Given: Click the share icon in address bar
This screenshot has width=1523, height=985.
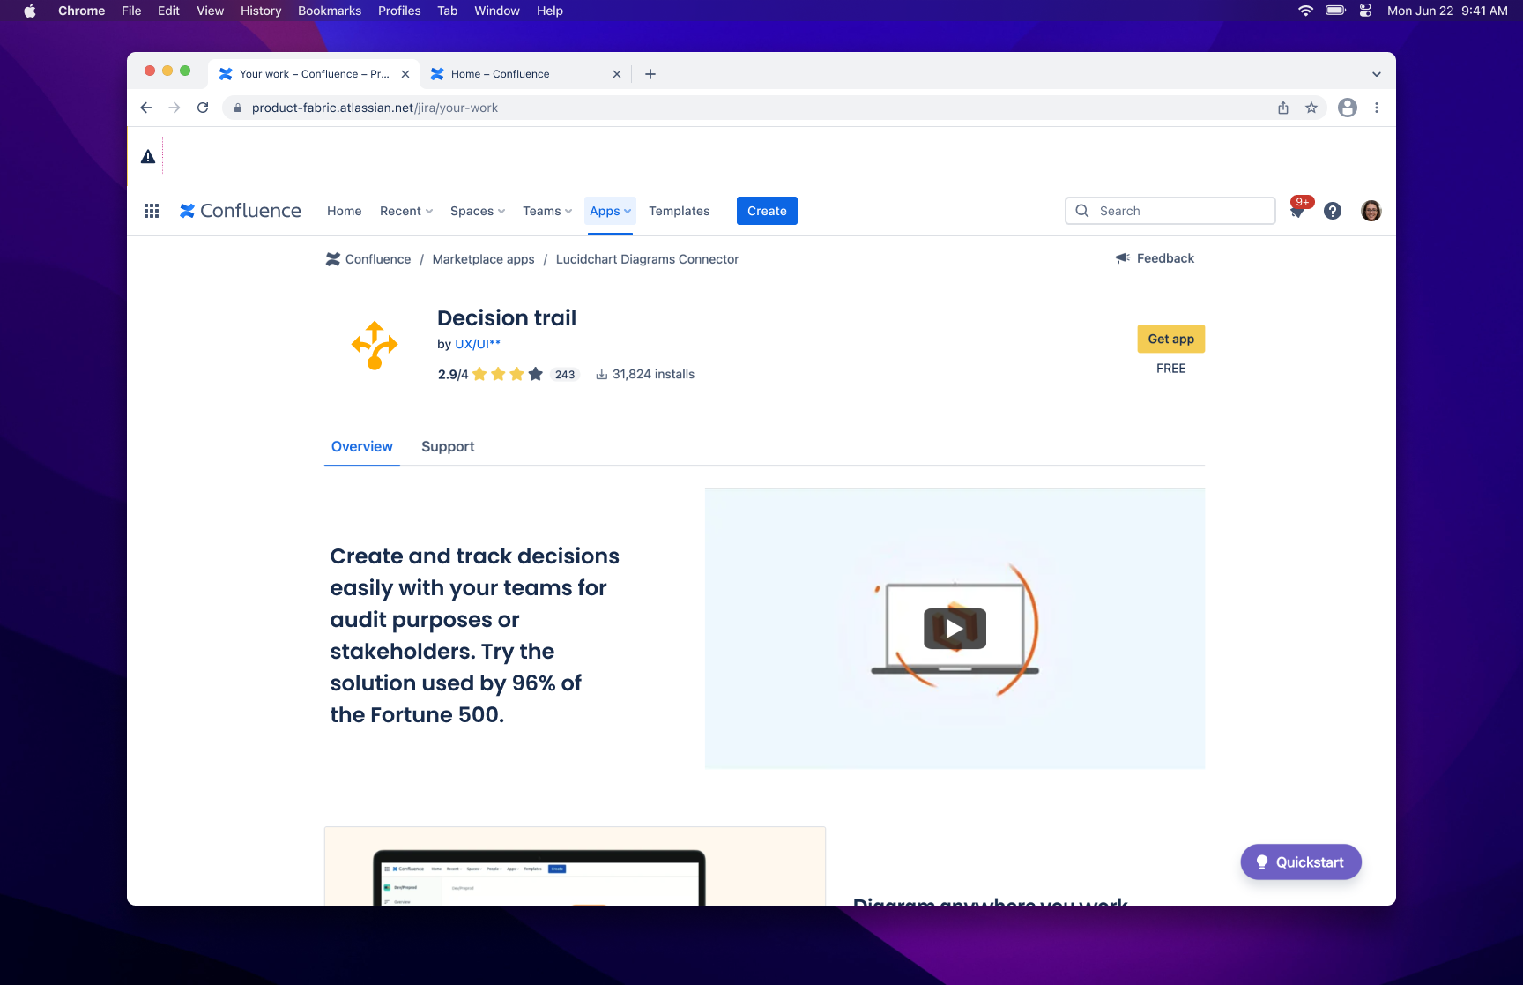Looking at the screenshot, I should coord(1283,108).
